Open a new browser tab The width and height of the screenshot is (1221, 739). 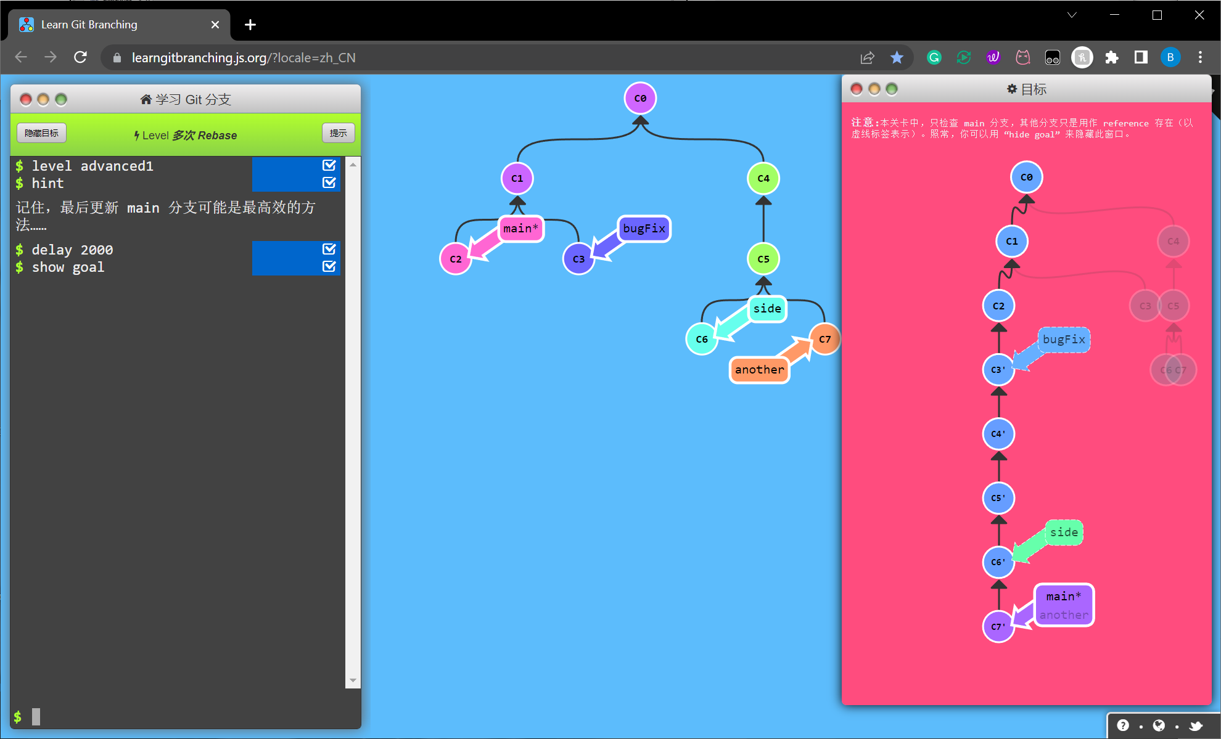[250, 25]
